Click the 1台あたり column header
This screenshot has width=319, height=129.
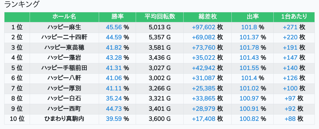pos(294,17)
